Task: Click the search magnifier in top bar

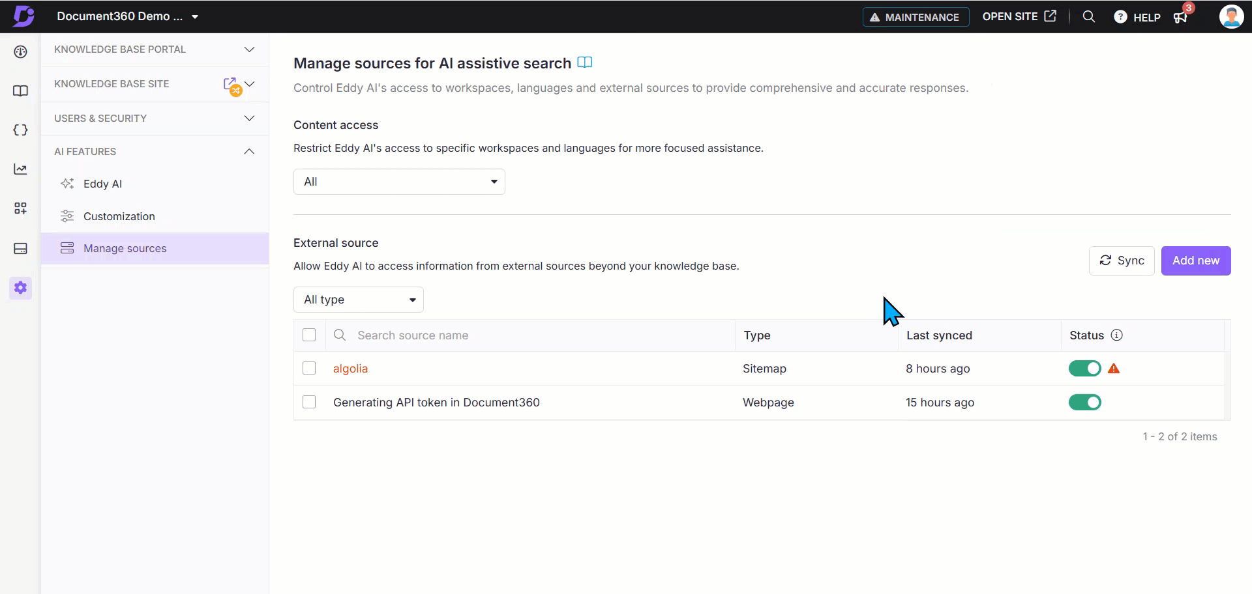Action: 1088,16
